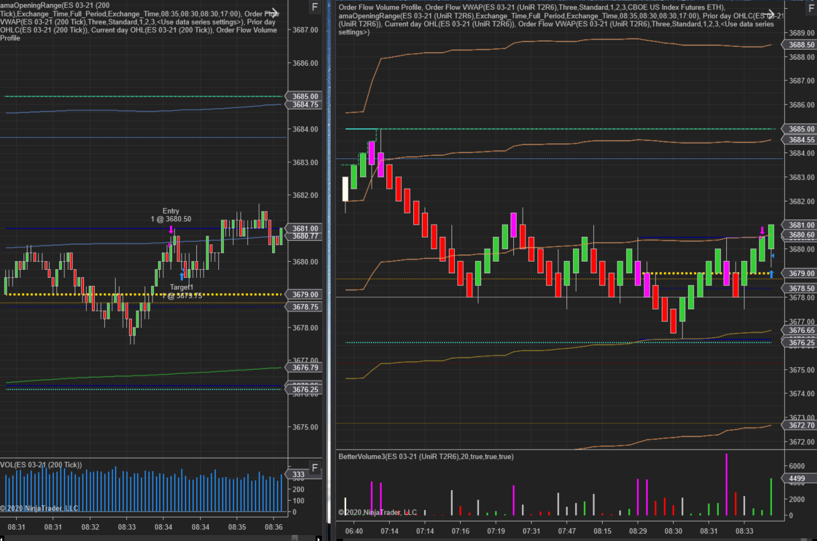Select the 3679.00 price marker on right chart
This screenshot has height=541, width=817.
(x=798, y=273)
